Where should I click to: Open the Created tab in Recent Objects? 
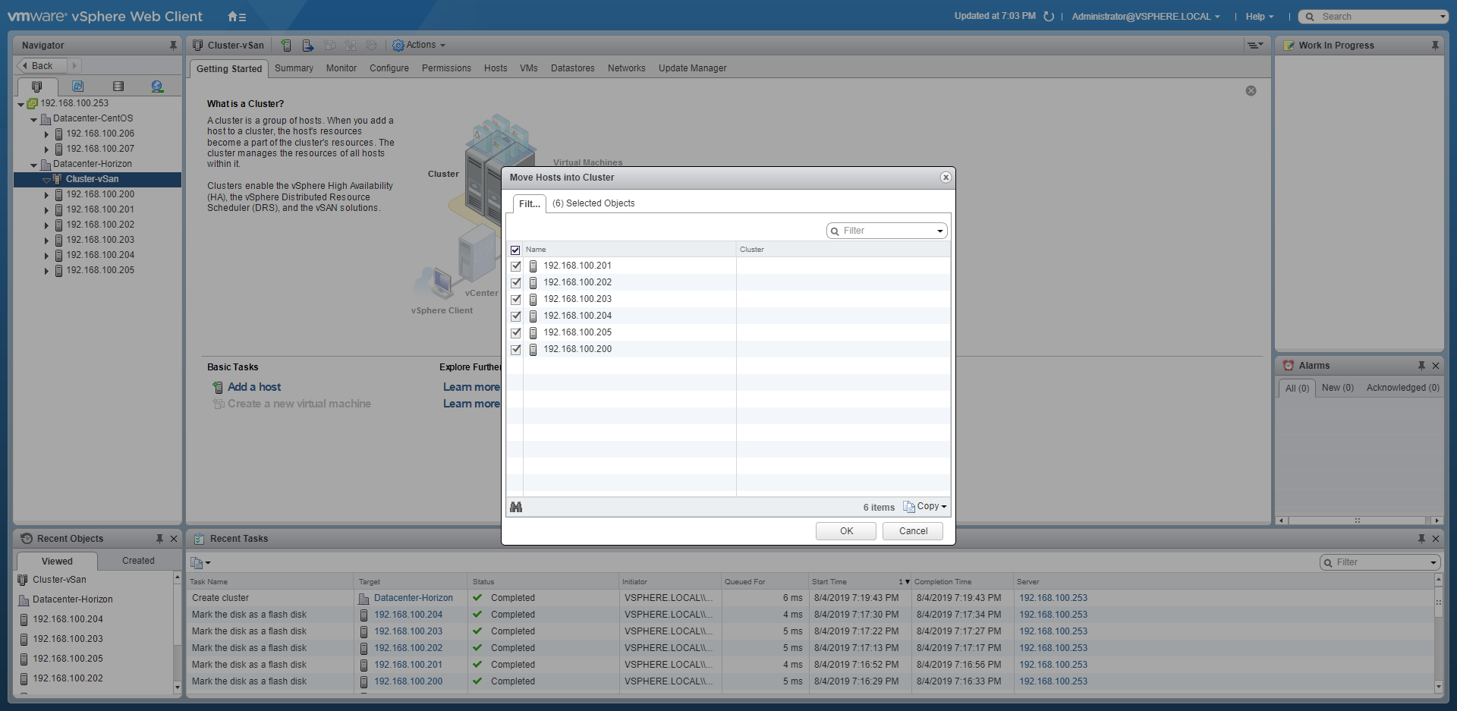[138, 561]
